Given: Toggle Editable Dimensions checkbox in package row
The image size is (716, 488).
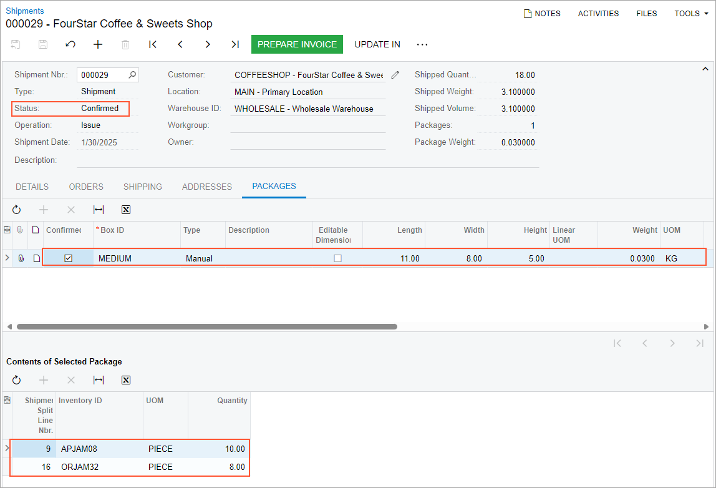Looking at the screenshot, I should pos(337,258).
